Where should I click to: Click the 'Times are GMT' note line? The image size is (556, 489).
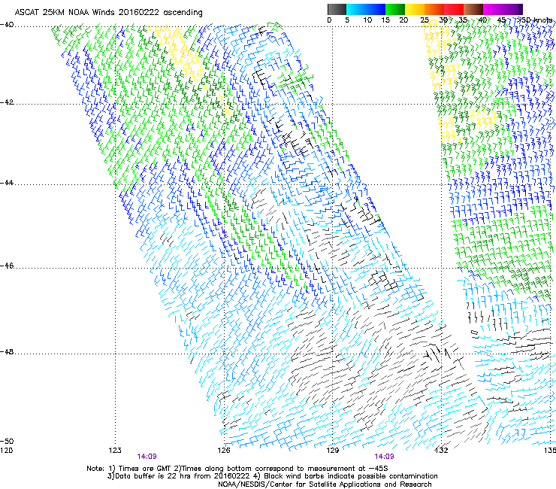pyautogui.click(x=237, y=469)
